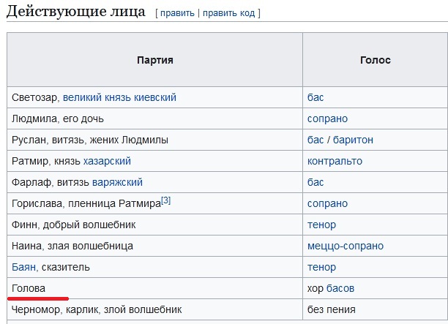The width and height of the screenshot is (448, 324).
Task: Click 'бас' link in Руслан row
Action: pyautogui.click(x=316, y=140)
